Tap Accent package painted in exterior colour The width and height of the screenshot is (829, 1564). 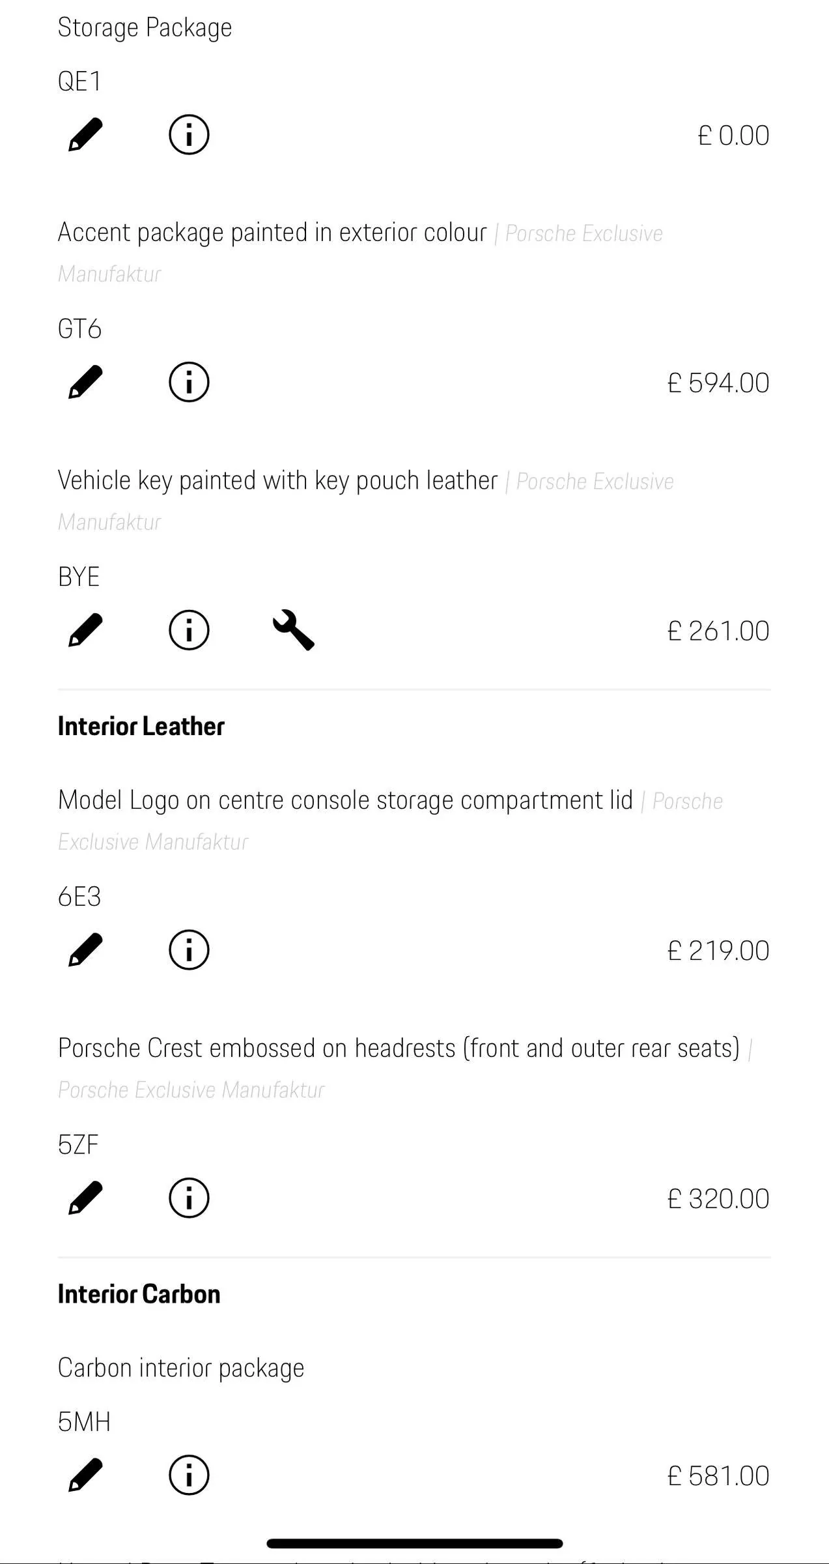point(272,233)
